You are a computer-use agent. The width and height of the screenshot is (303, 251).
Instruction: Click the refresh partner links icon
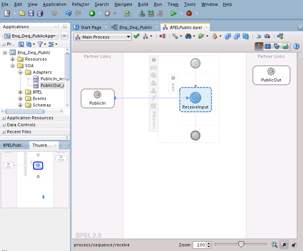point(246,36)
